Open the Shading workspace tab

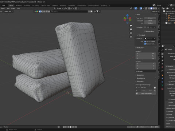coord(55,5)
